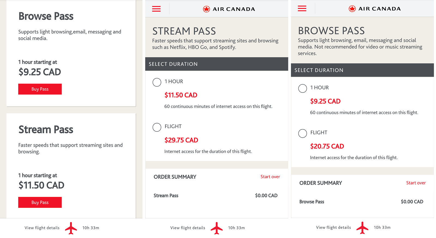The image size is (436, 238).
Task: Click the Stream Pass $0.00 CAD order line
Action: (216, 196)
